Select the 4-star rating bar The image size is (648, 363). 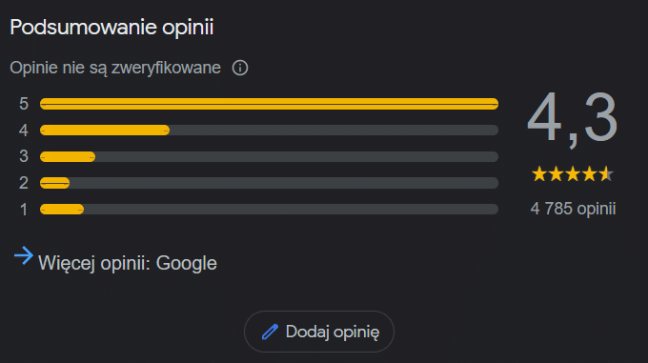click(269, 131)
